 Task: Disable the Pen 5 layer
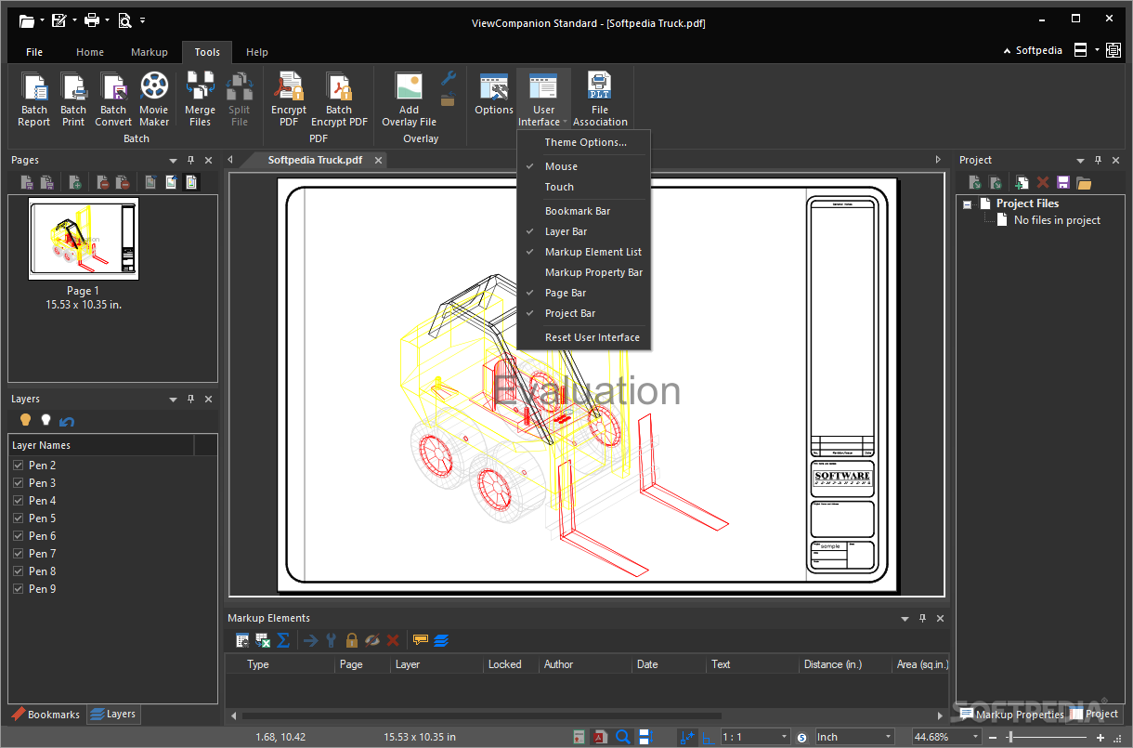click(18, 518)
